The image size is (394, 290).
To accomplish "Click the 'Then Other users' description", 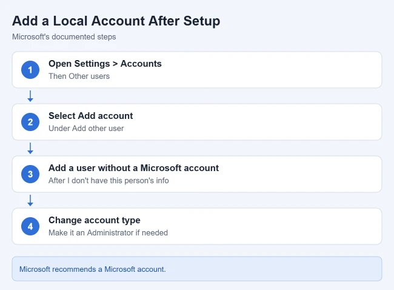I will [x=79, y=76].
